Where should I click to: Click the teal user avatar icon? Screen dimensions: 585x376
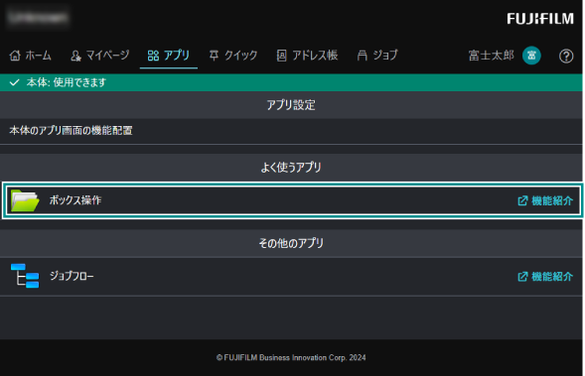pyautogui.click(x=531, y=56)
